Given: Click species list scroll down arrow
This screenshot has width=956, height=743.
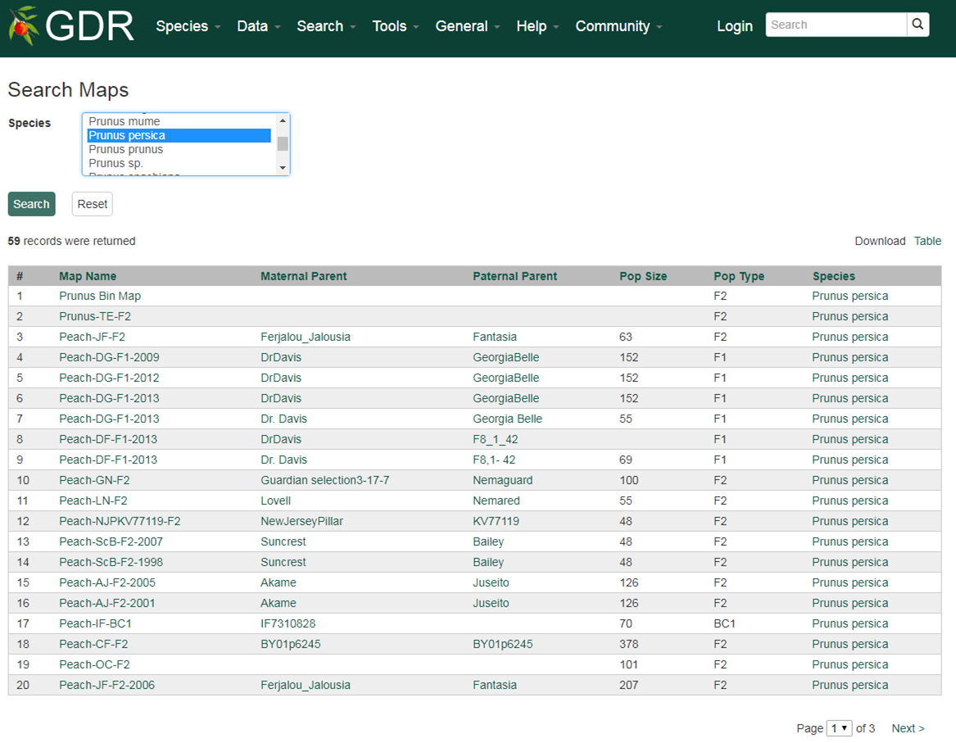Looking at the screenshot, I should click(283, 168).
